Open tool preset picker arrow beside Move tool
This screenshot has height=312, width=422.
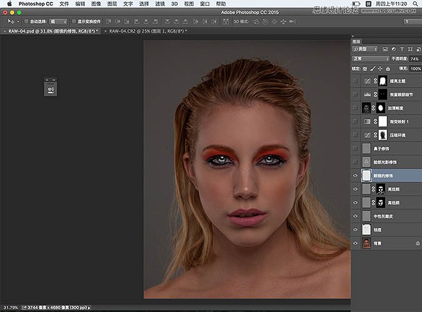pyautogui.click(x=18, y=21)
